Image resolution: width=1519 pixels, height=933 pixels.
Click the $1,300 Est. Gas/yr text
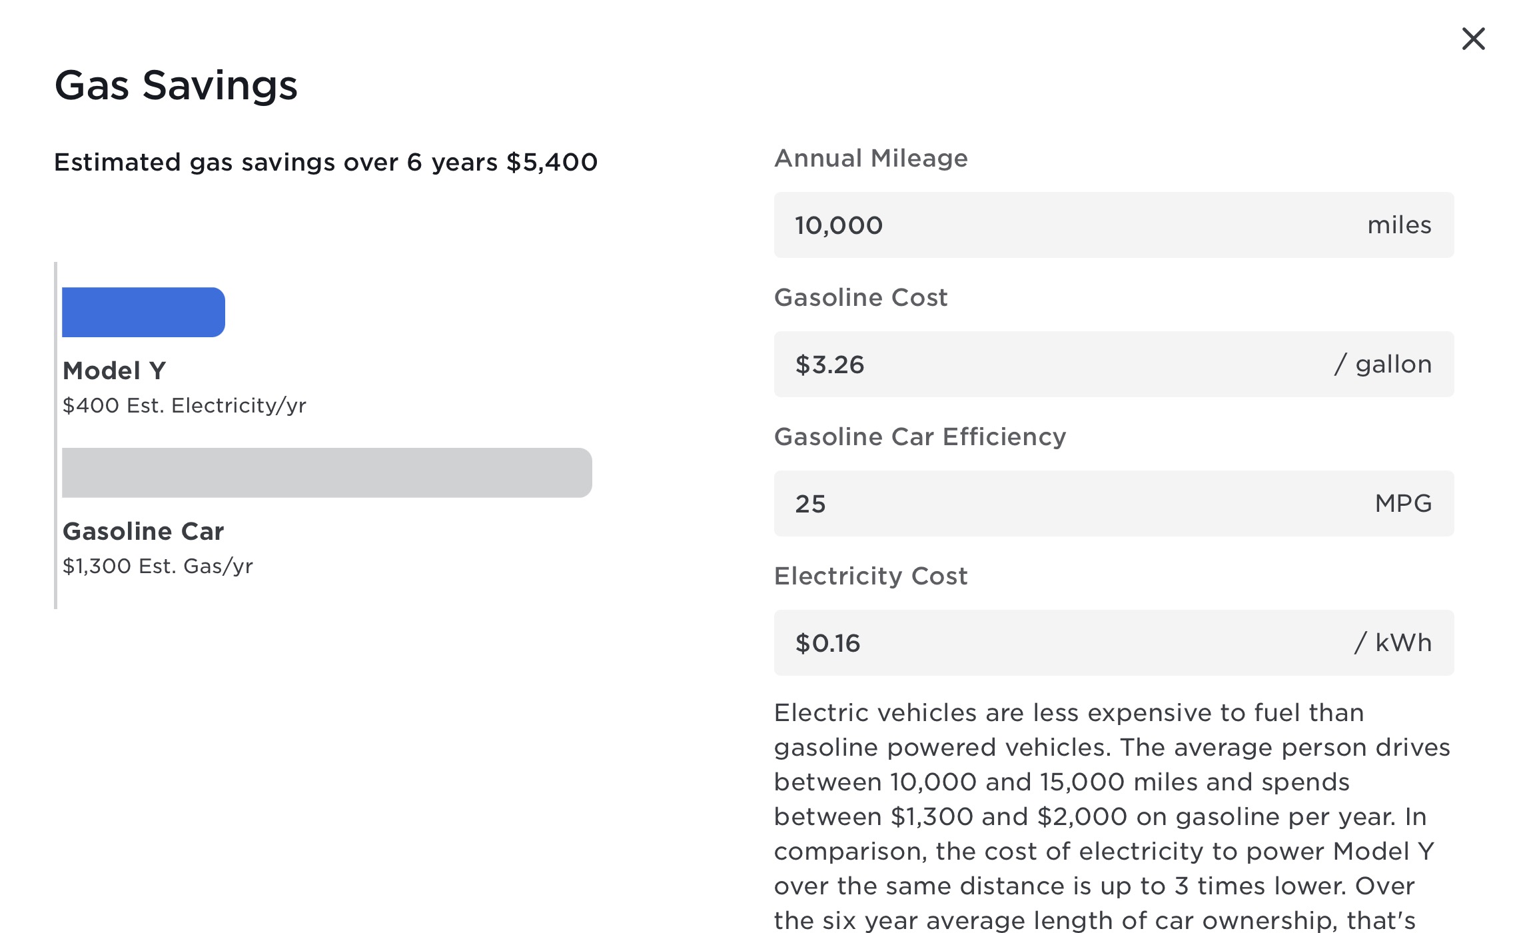157,566
